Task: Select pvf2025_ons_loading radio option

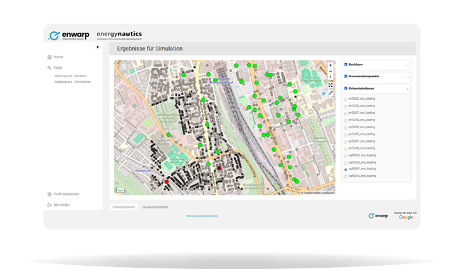Action: 346,128
